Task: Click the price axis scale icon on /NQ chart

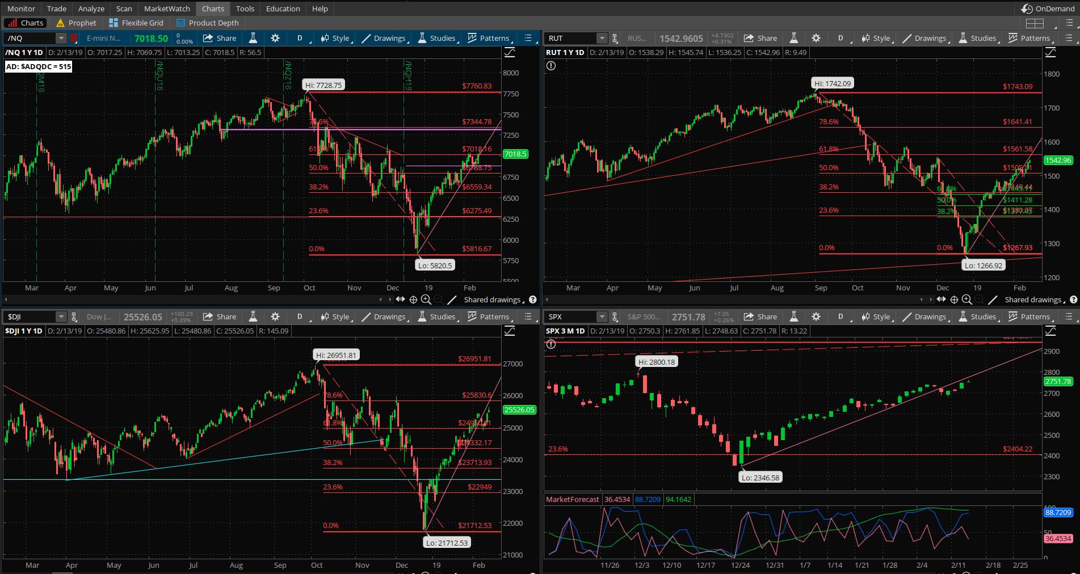Action: point(510,52)
